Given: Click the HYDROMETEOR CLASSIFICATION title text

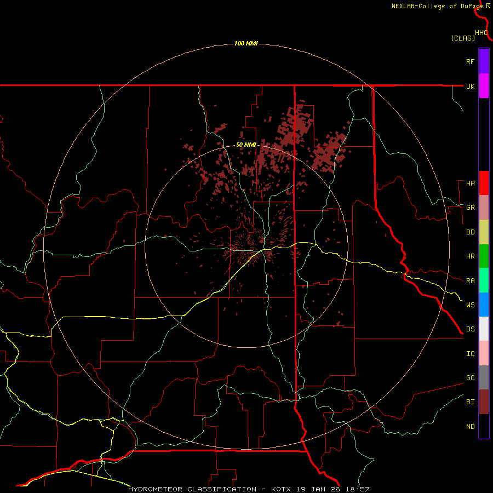Looking at the screenshot, I should click(192, 489).
